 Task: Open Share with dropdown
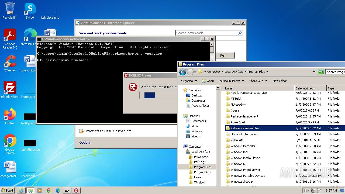tap(258, 81)
